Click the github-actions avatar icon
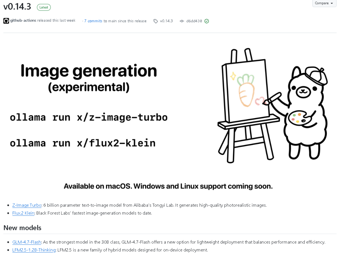The image size is (338, 254). pyautogui.click(x=6, y=21)
